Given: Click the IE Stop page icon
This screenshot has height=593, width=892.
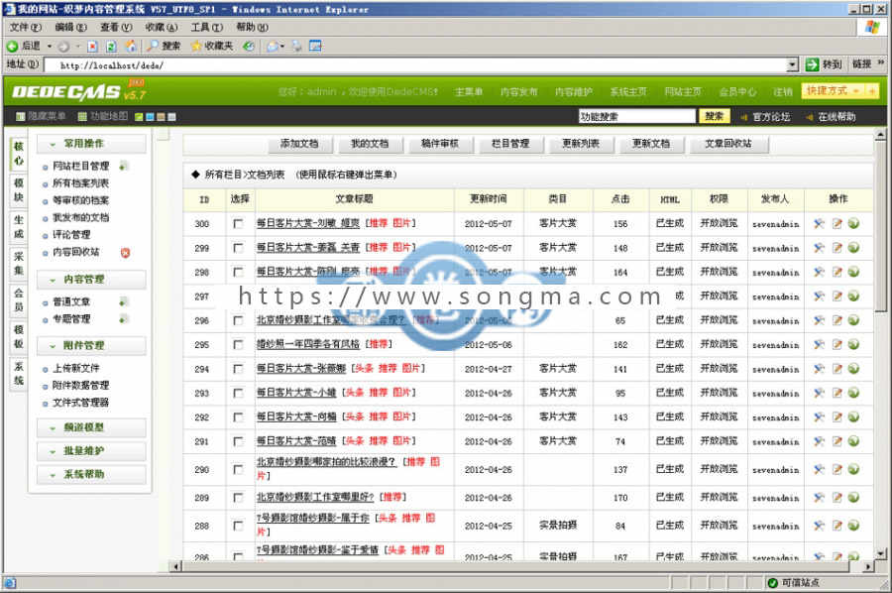Looking at the screenshot, I should pyautogui.click(x=93, y=46).
